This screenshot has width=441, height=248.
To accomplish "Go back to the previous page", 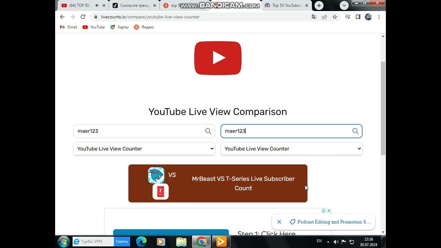I will [62, 17].
